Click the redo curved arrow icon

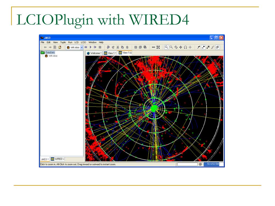tap(113, 47)
